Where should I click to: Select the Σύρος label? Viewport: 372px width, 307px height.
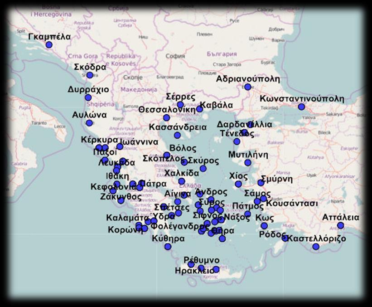click(212, 203)
